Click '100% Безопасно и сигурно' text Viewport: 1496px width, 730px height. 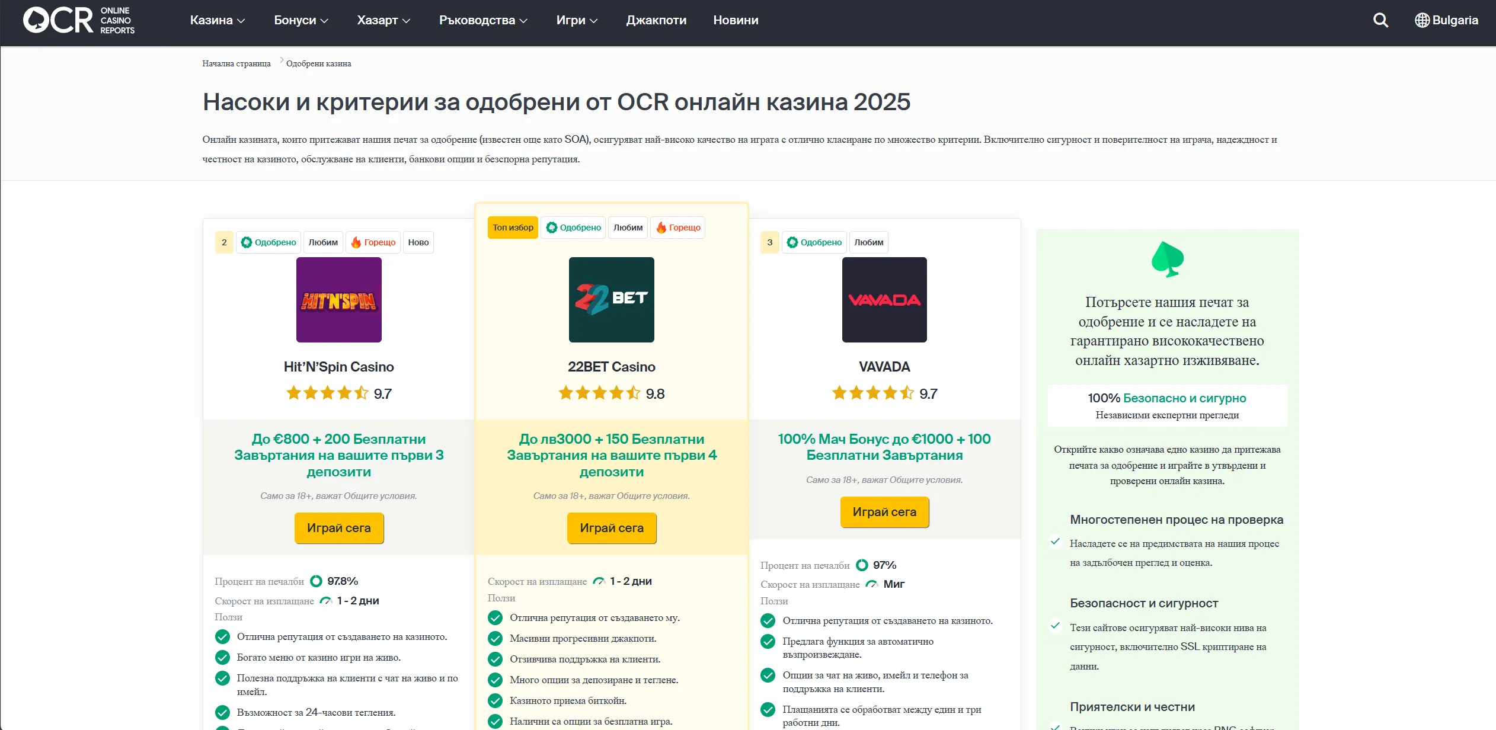click(1167, 398)
